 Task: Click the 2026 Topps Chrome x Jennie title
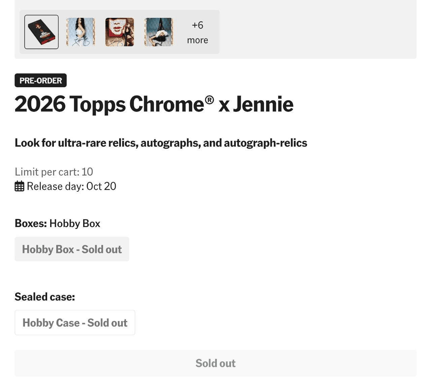coord(154,104)
